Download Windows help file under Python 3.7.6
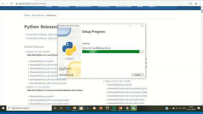This screenshot has height=114, width=203. pyautogui.click(x=46, y=96)
